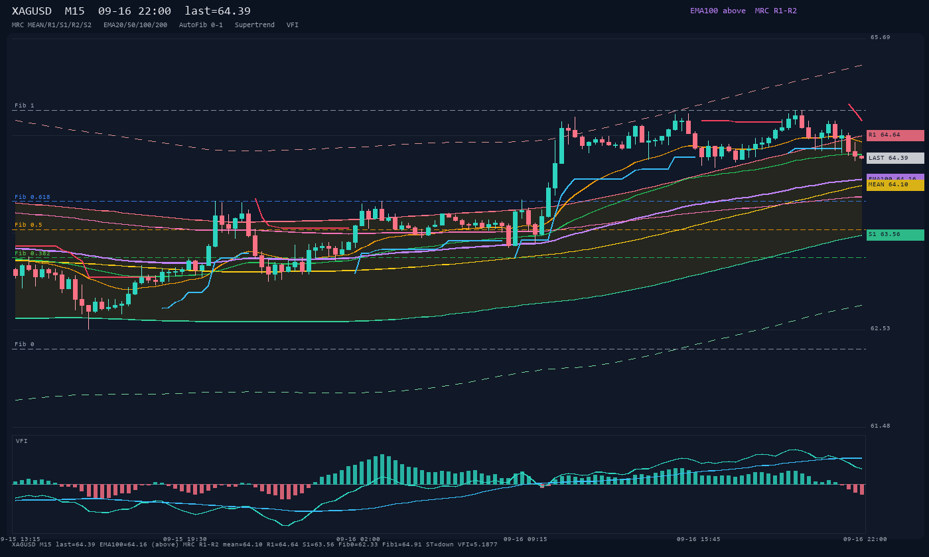Click the XAGUSD symbol in the chart title

pyautogui.click(x=32, y=11)
